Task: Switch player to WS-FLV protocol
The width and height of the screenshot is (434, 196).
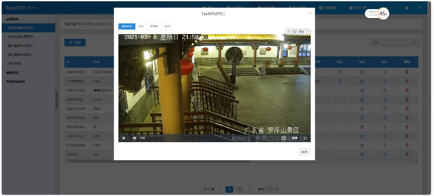Action: tap(127, 26)
